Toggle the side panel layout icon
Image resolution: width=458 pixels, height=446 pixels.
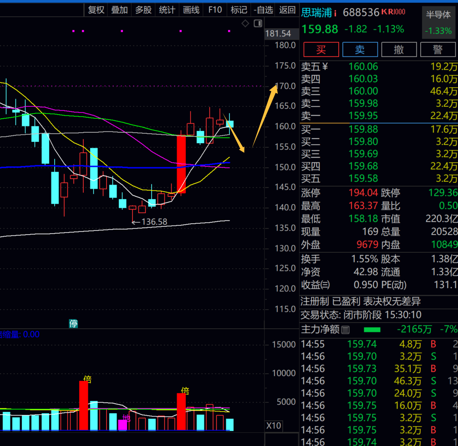coord(258,24)
